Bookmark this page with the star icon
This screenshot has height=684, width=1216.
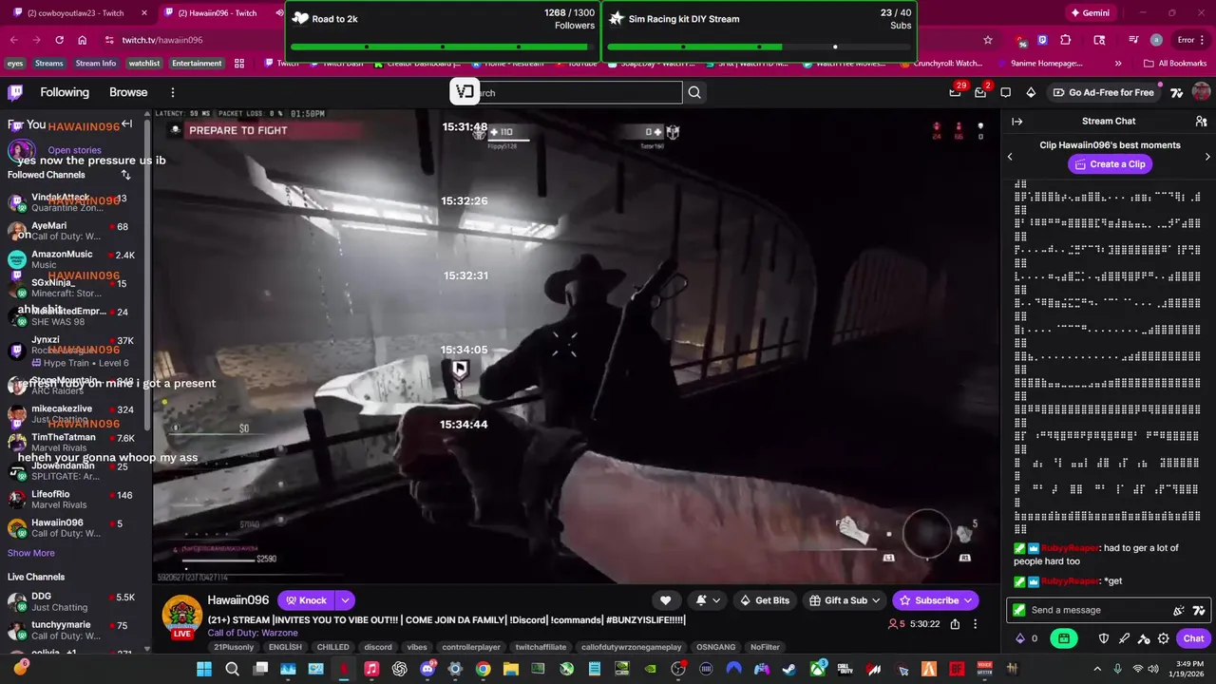pos(988,40)
